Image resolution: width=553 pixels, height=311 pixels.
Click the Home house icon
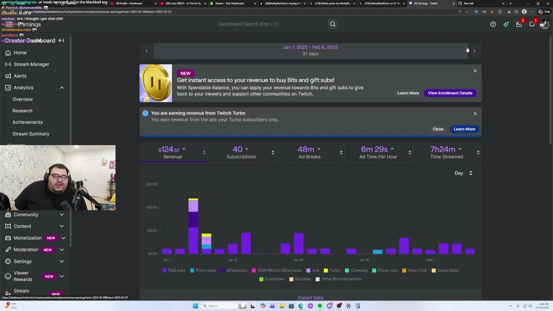(8, 53)
